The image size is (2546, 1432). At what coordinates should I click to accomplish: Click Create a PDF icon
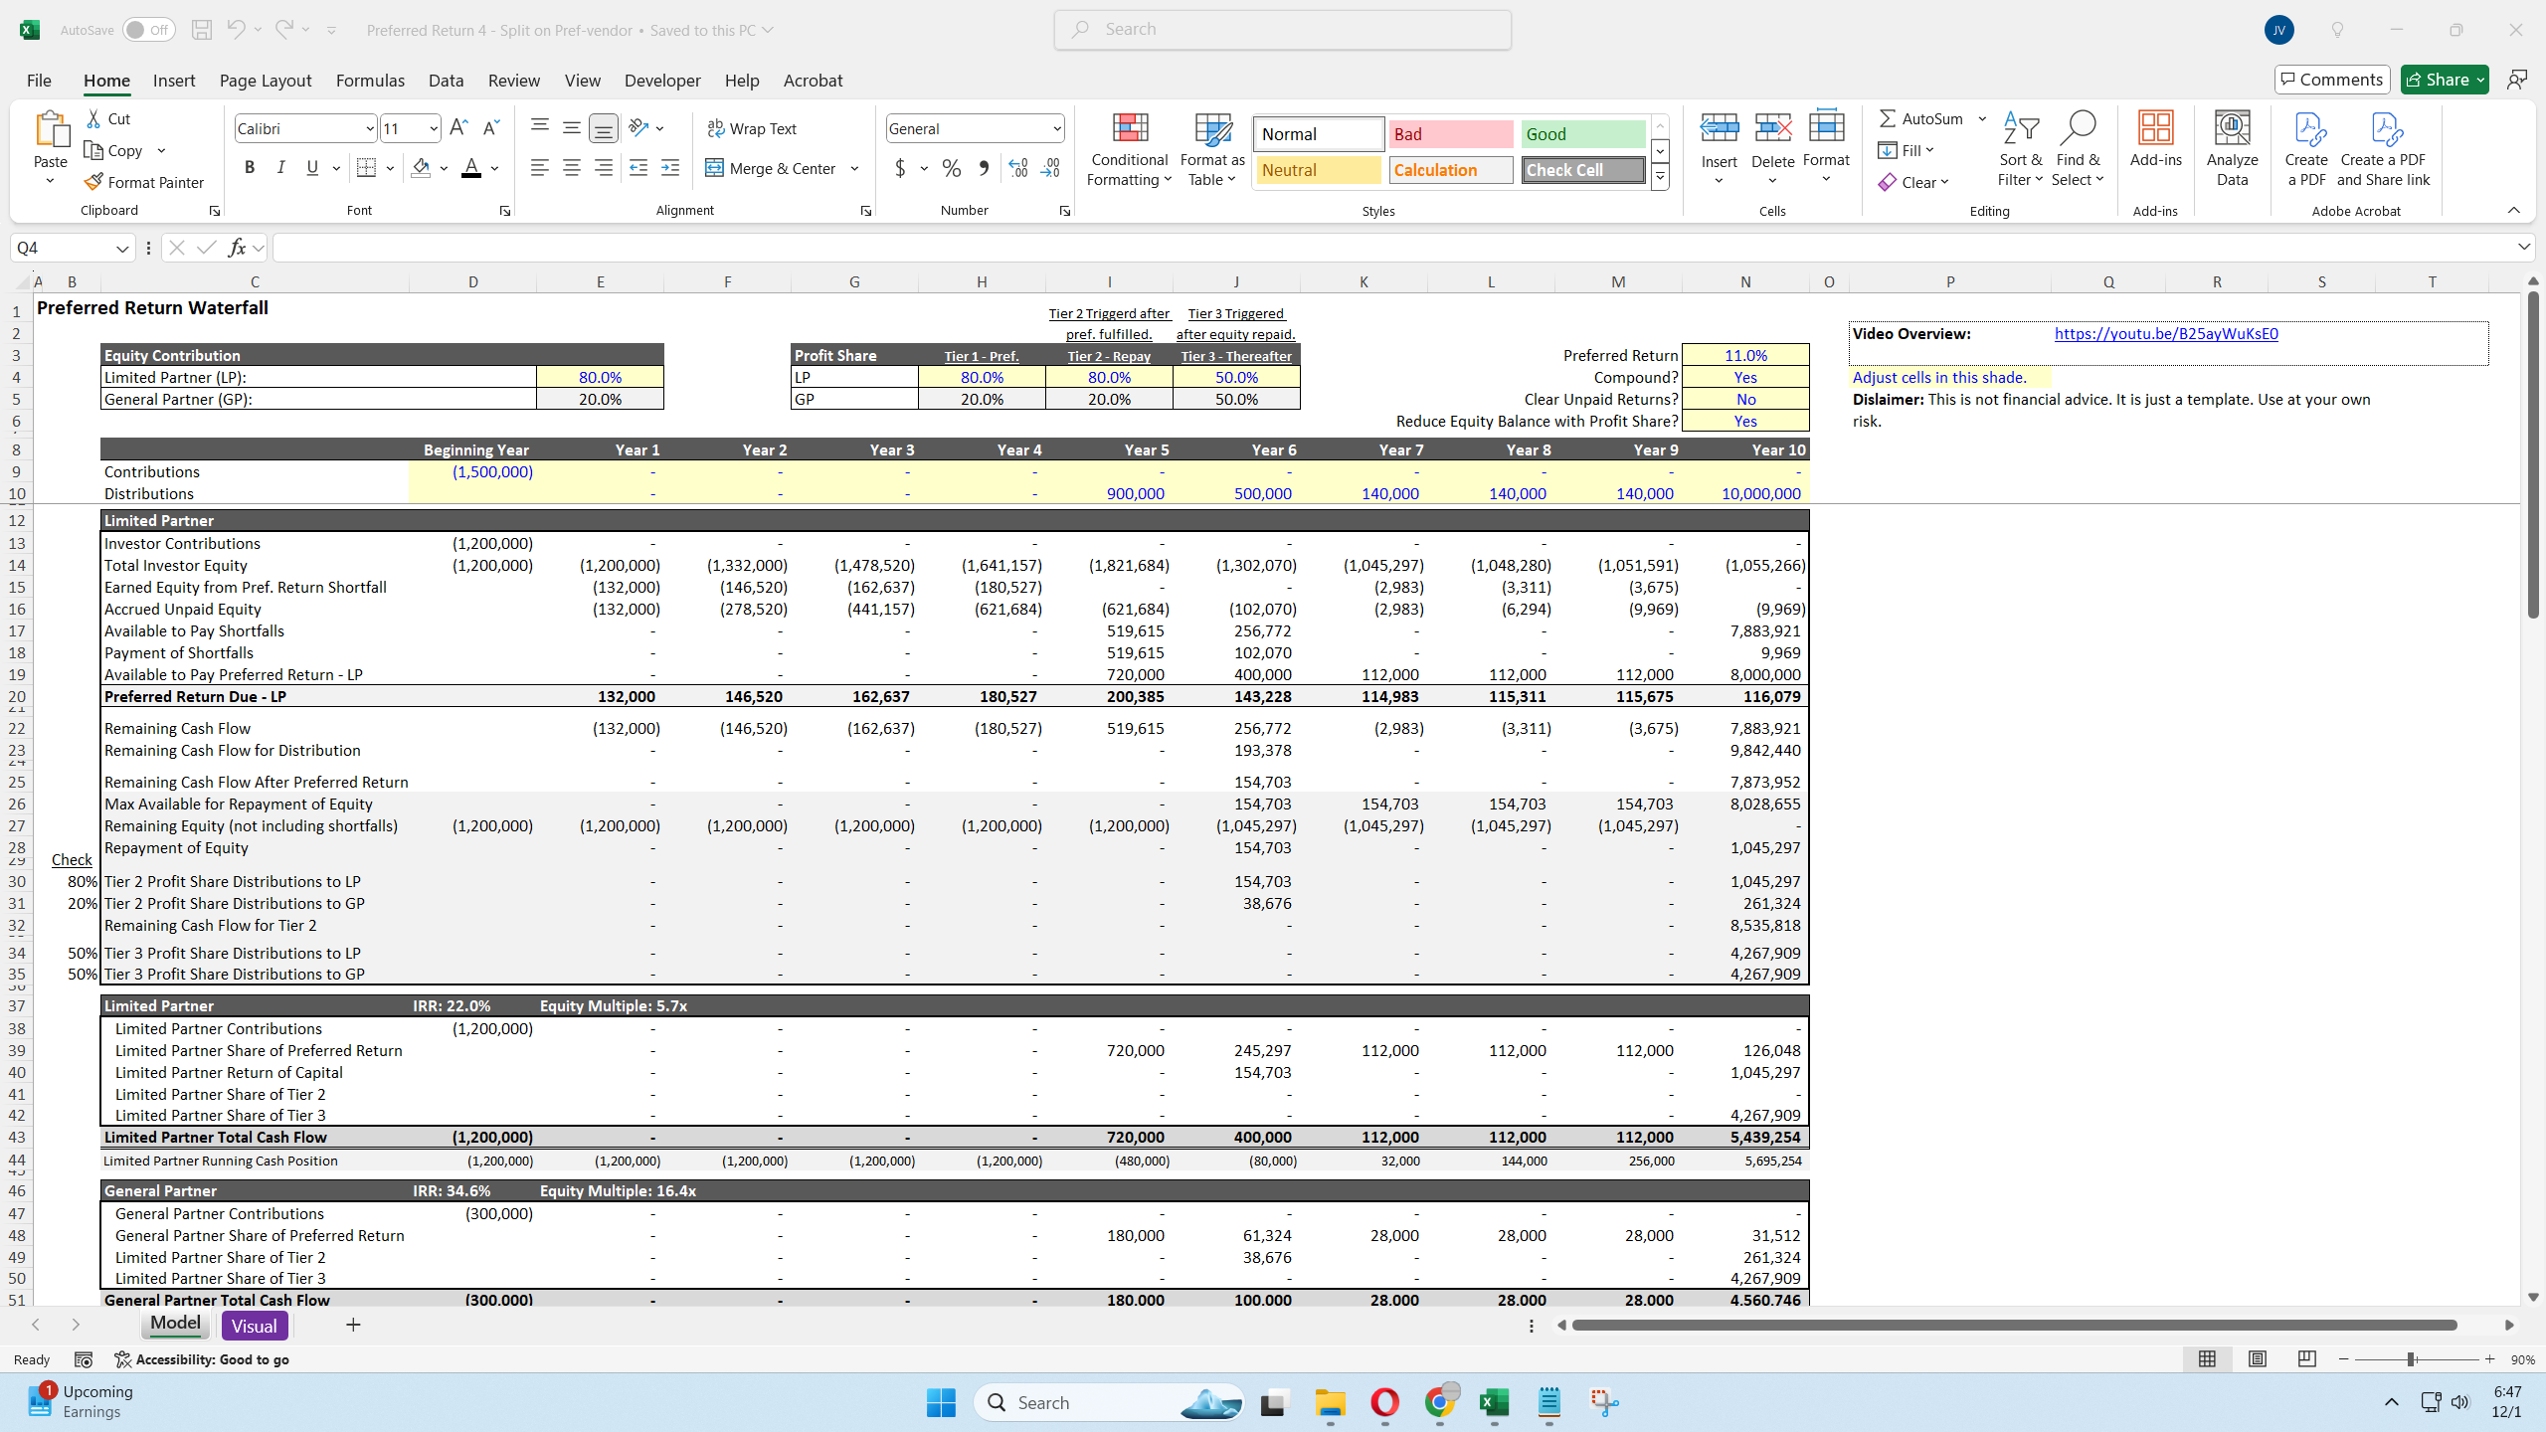click(2306, 148)
